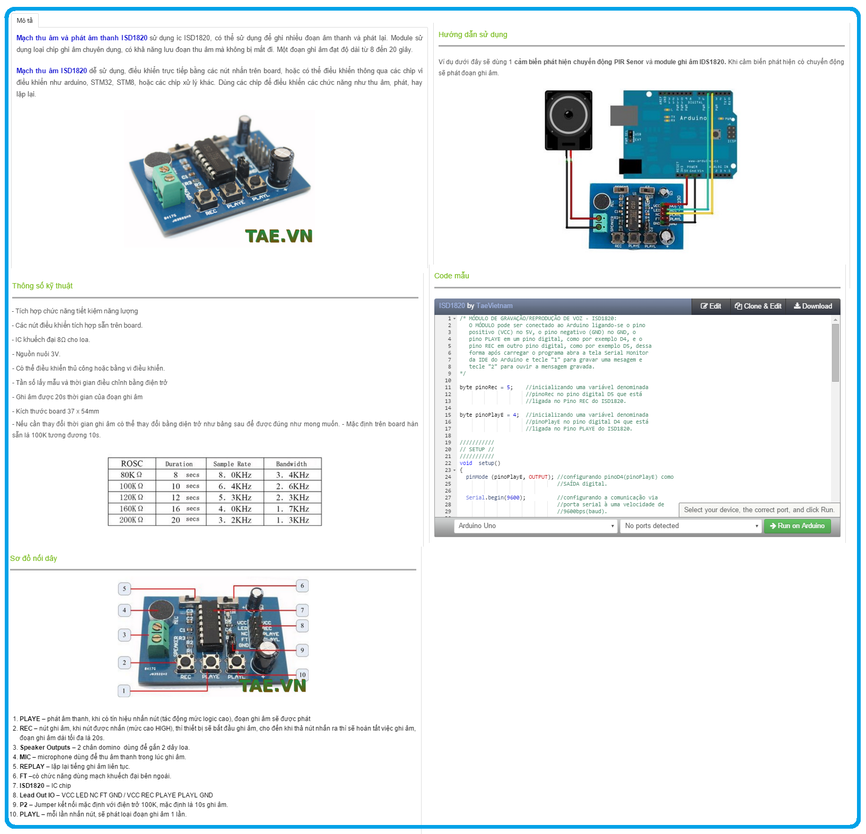
Task: Click the 'Nguồn nuôi 3V.' spec line
Action: click(36, 354)
